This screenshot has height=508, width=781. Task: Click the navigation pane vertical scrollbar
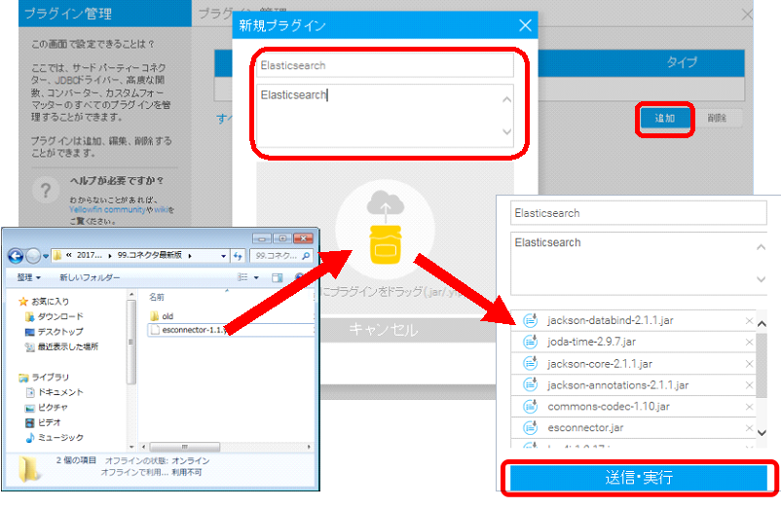coord(131,343)
